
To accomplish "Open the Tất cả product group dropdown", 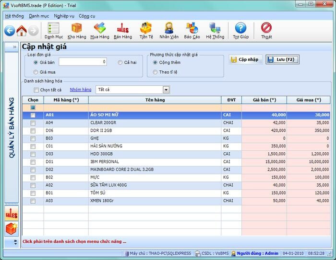I will [x=166, y=90].
